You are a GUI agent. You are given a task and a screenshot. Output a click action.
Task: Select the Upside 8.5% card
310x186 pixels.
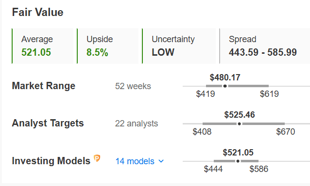pos(108,46)
